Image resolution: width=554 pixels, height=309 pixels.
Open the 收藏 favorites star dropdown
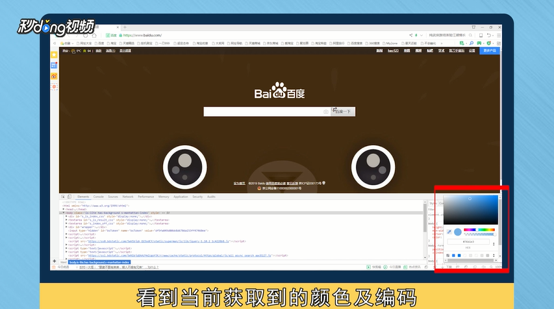(x=66, y=43)
